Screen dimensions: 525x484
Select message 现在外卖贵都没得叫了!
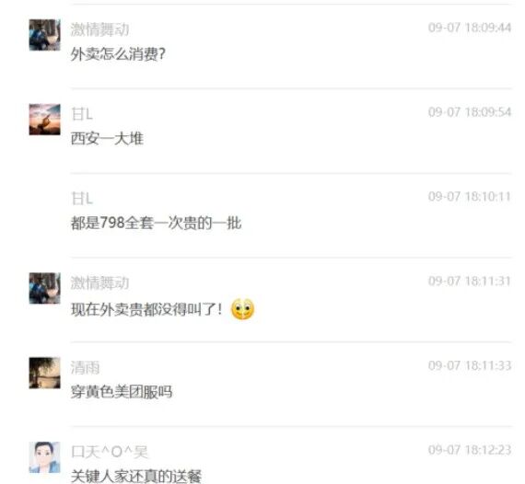pyautogui.click(x=146, y=309)
